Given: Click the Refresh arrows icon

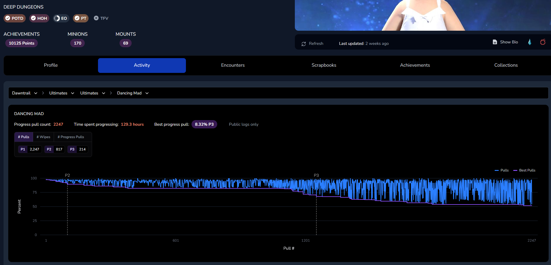Looking at the screenshot, I should [304, 44].
